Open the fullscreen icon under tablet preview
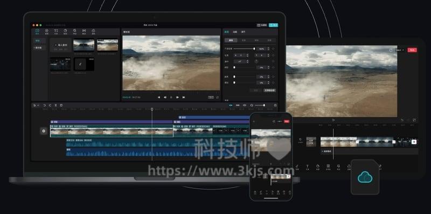The height and width of the screenshot is (214, 431). [x=414, y=120]
